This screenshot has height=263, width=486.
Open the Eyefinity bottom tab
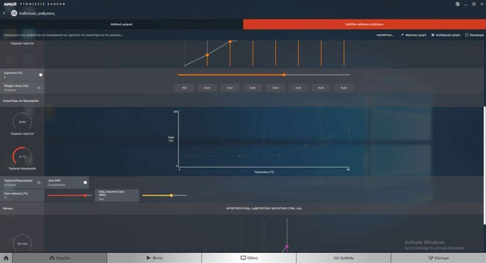[343, 258]
